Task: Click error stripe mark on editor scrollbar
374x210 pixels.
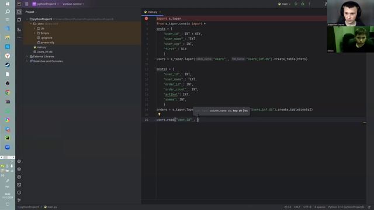Action: pos(364,123)
